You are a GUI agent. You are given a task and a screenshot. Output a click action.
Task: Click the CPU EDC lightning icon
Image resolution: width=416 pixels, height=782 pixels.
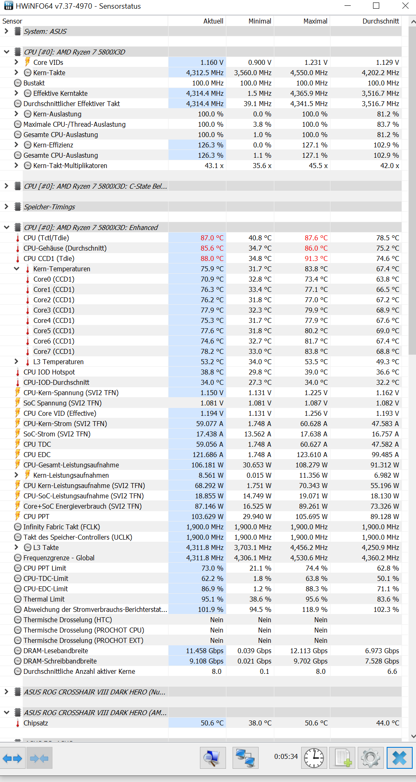coord(18,454)
